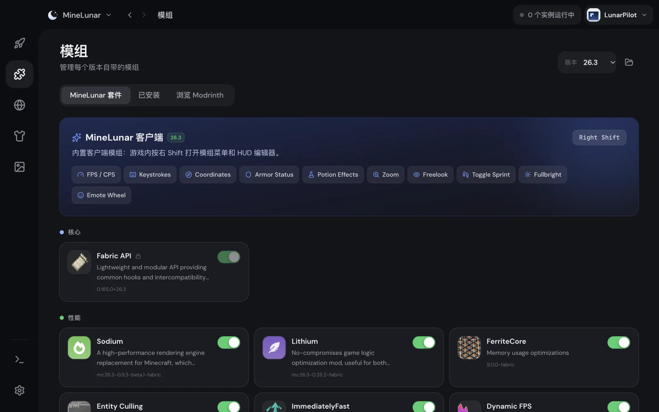Open the rocket launch page in sidebar

(x=19, y=43)
